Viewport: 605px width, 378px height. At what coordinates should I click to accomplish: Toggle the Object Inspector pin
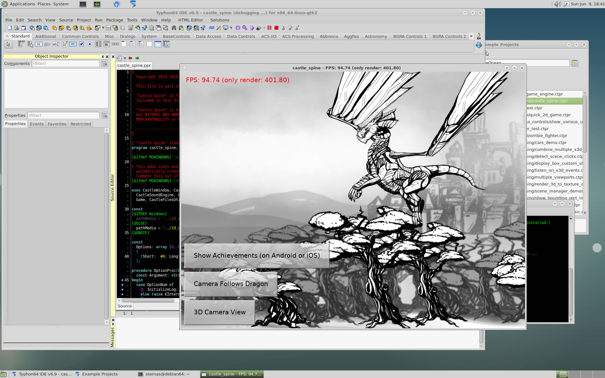point(103,57)
